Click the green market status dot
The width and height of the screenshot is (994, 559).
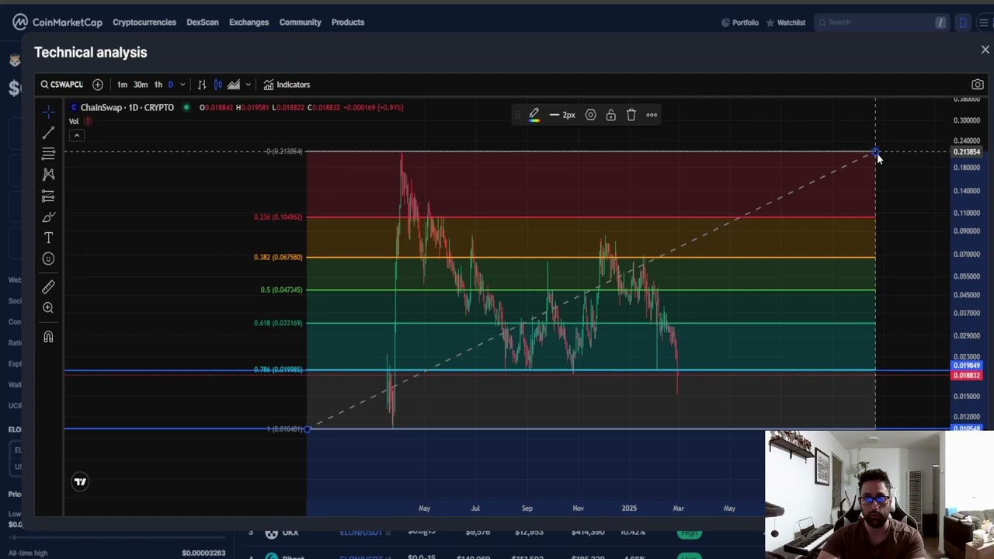point(186,107)
